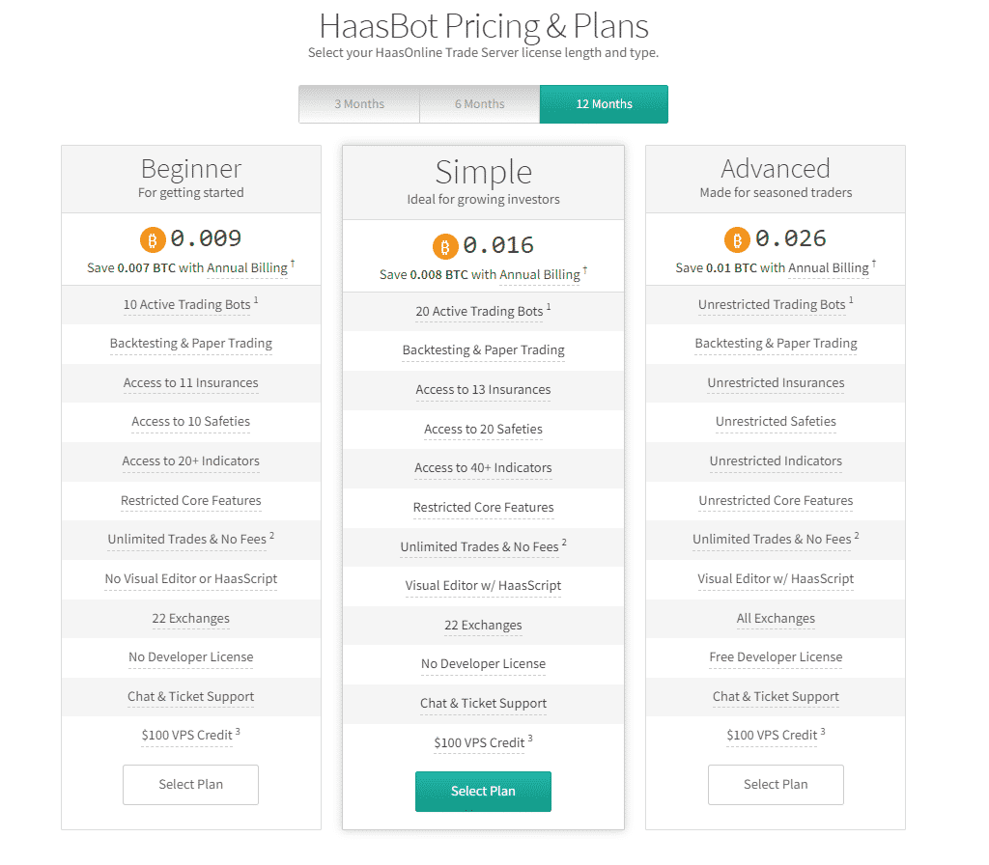This screenshot has height=865, width=989.
Task: Click the Bitcoin icon in Advanced plan
Action: point(737,239)
